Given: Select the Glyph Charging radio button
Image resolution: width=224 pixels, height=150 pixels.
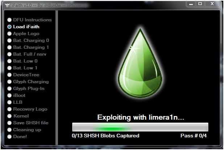Looking at the screenshot, I should 9,82.
